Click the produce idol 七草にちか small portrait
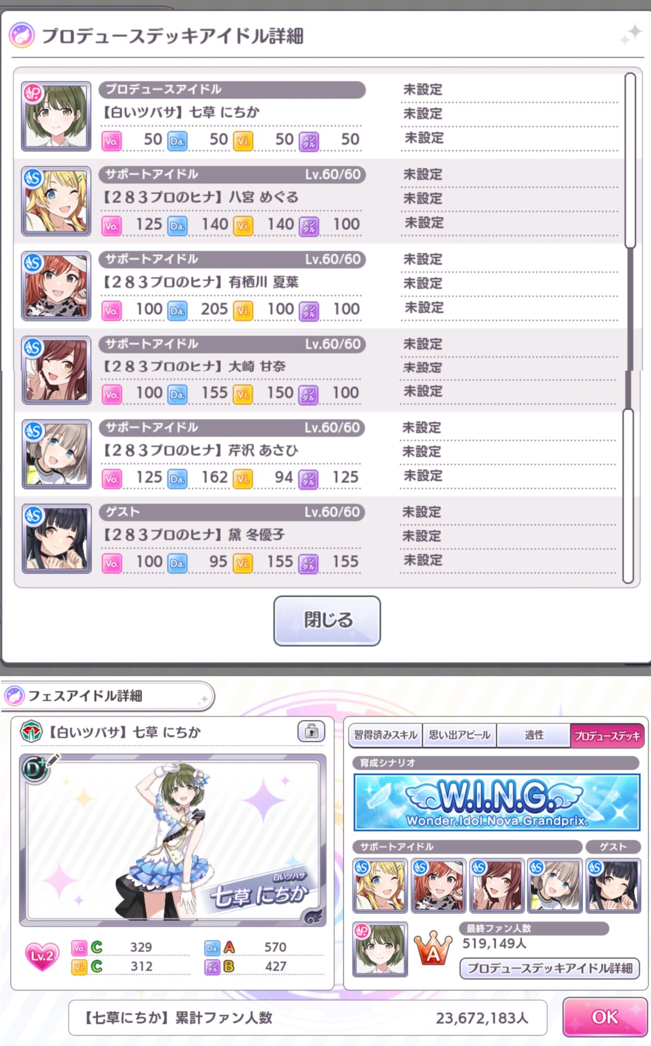651x1046 pixels. click(x=380, y=949)
